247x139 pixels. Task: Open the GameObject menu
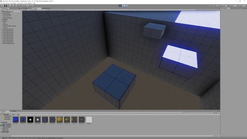(x=13, y=3)
